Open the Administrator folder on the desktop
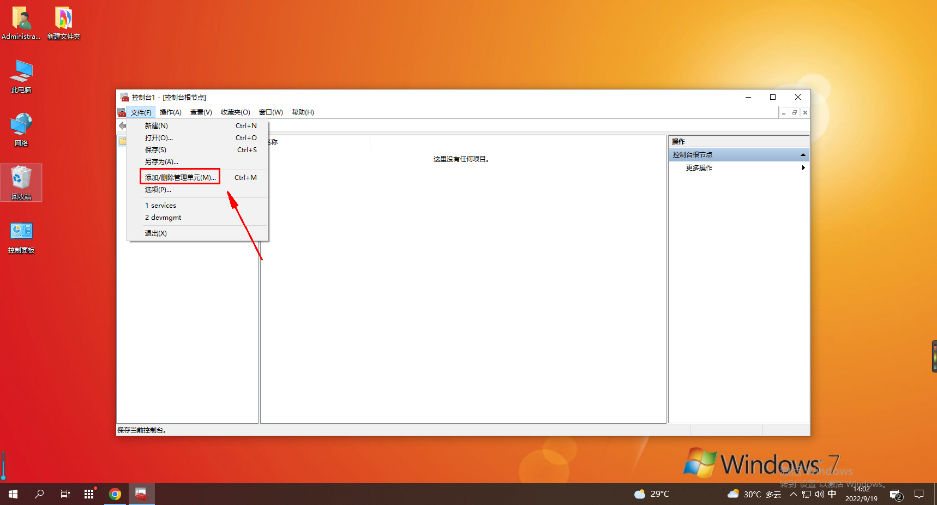Viewport: 937px width, 505px height. point(21,23)
